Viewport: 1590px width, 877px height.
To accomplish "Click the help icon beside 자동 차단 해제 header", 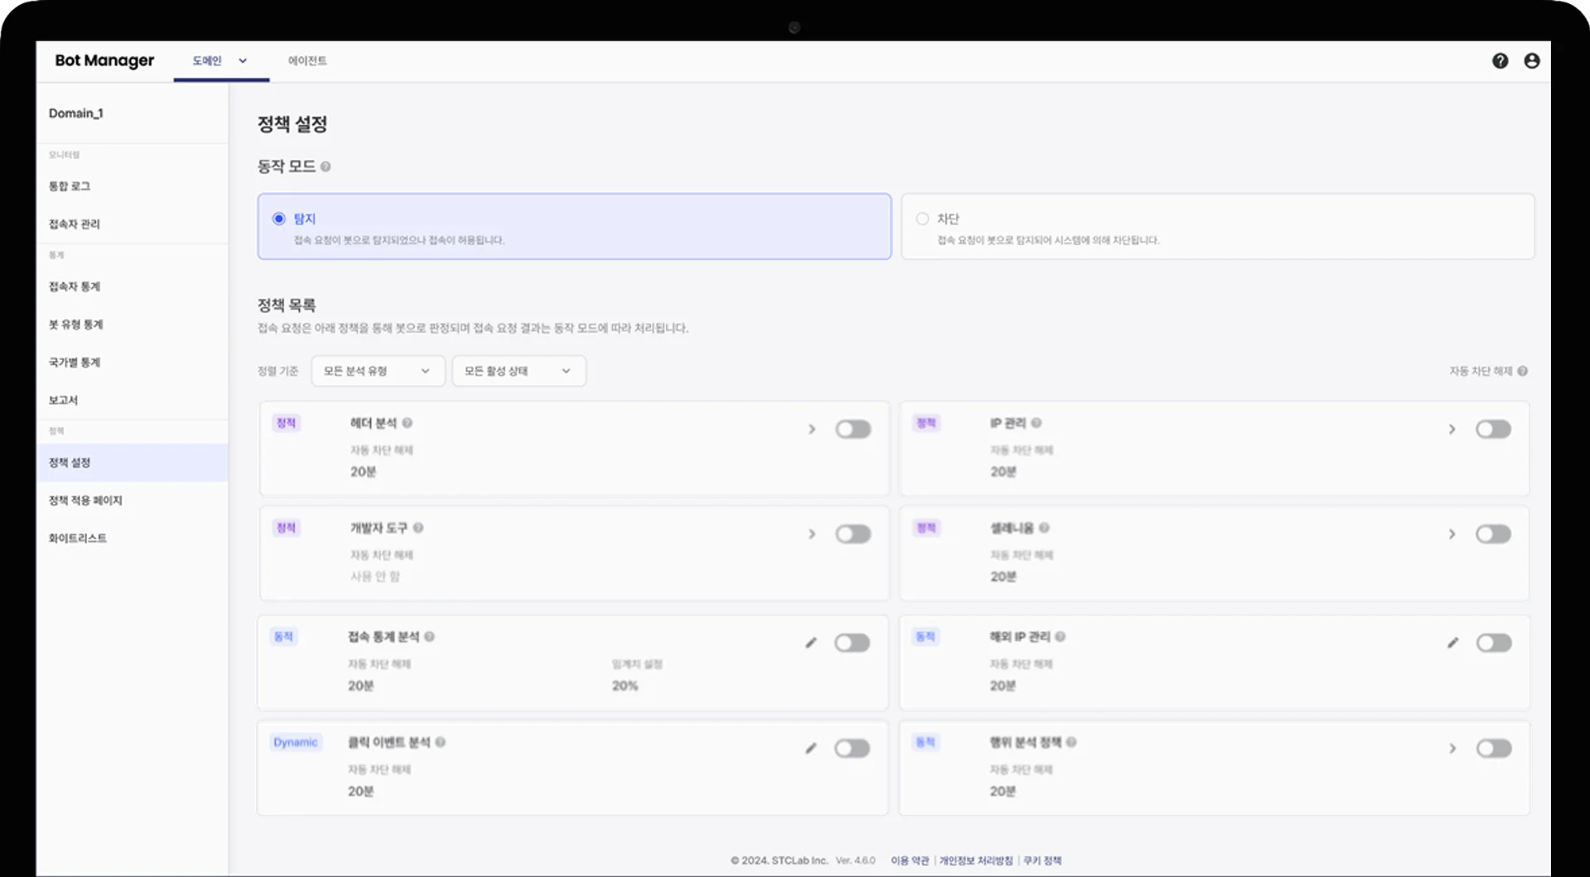I will [x=1523, y=371].
